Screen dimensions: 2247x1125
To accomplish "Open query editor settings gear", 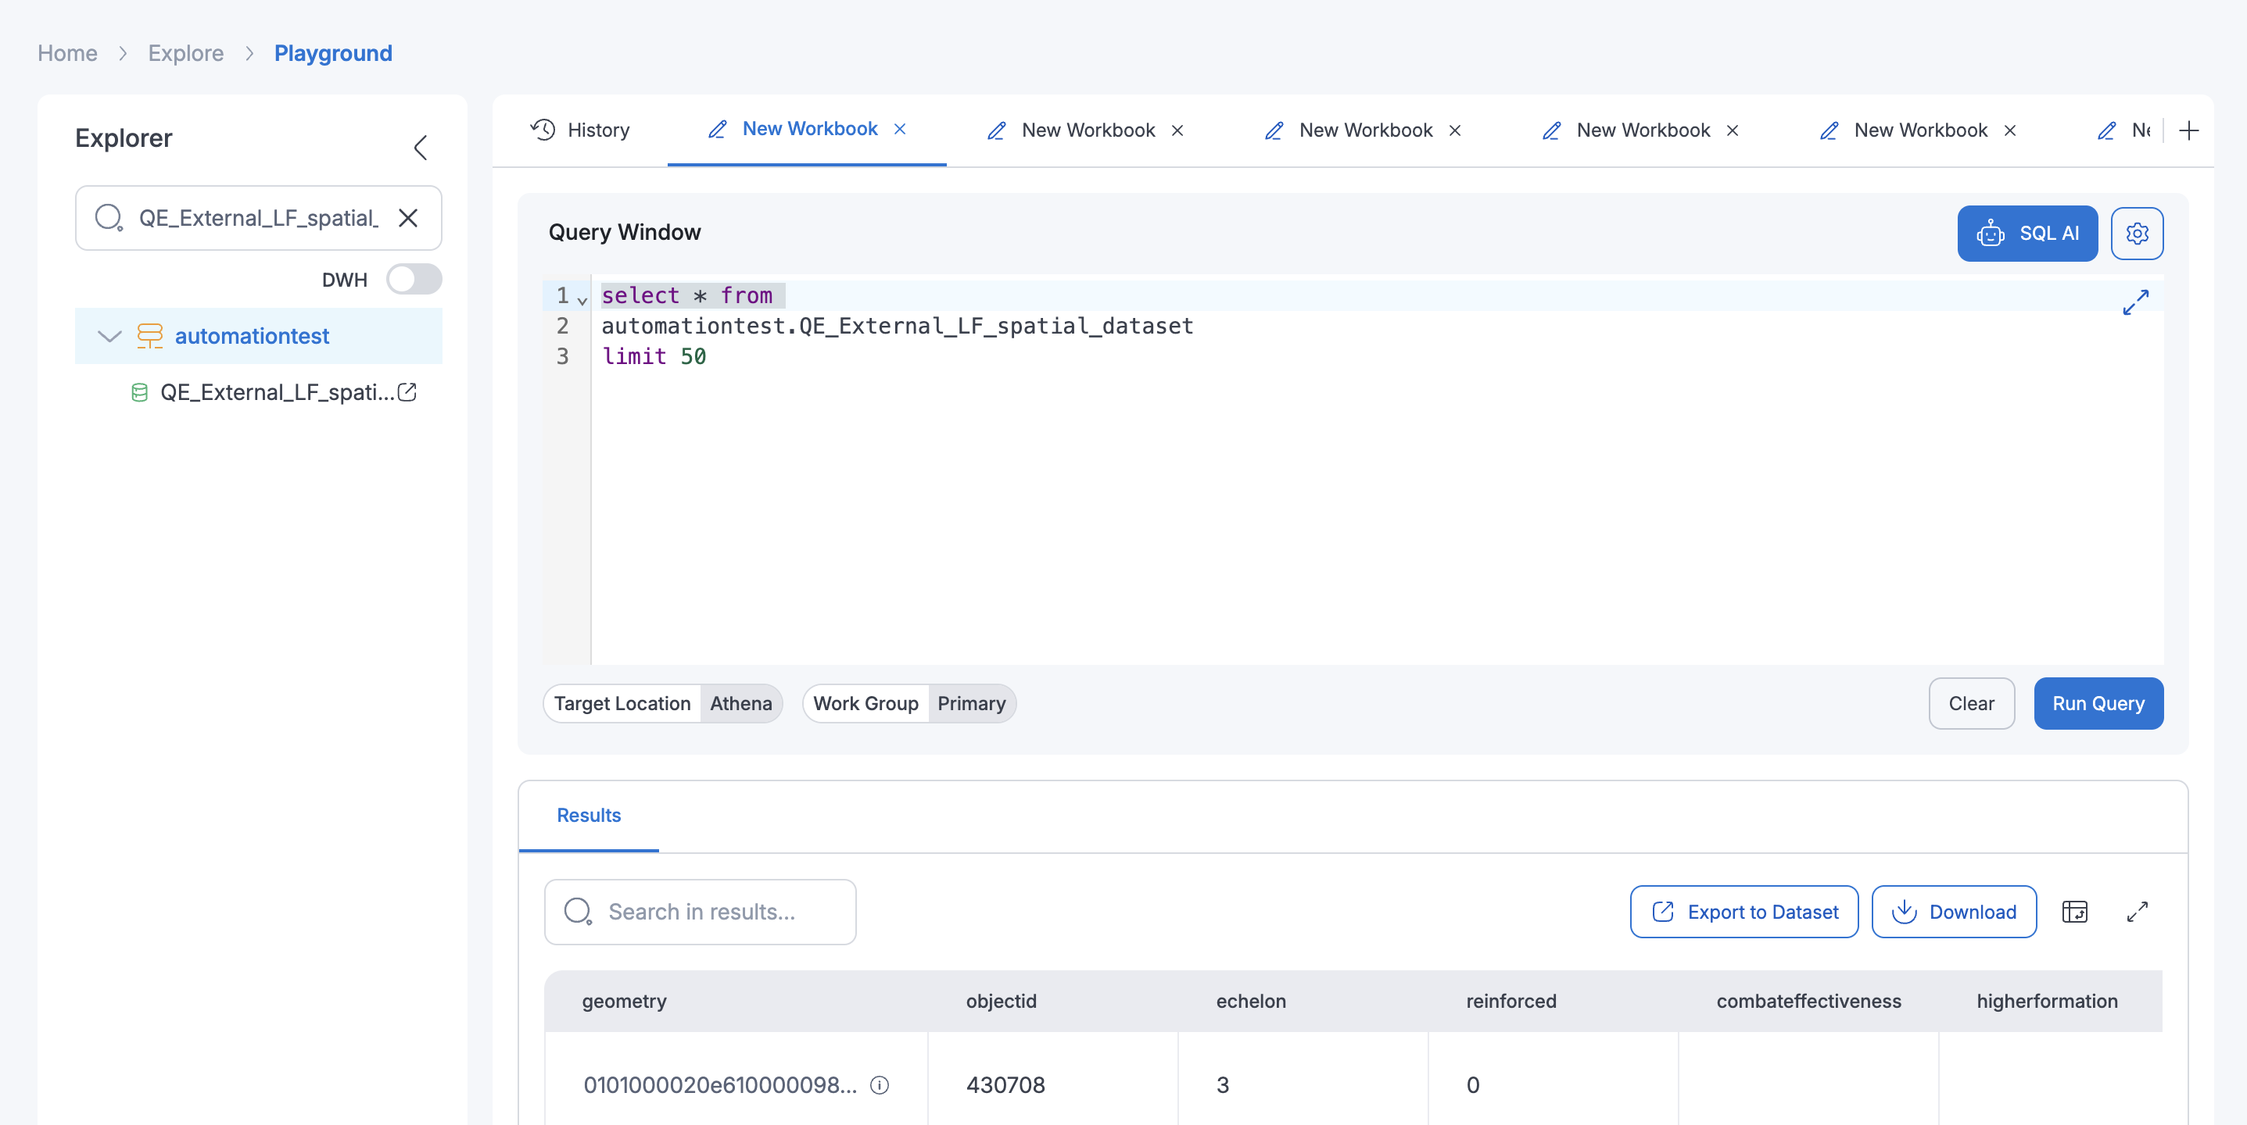I will click(x=2137, y=233).
